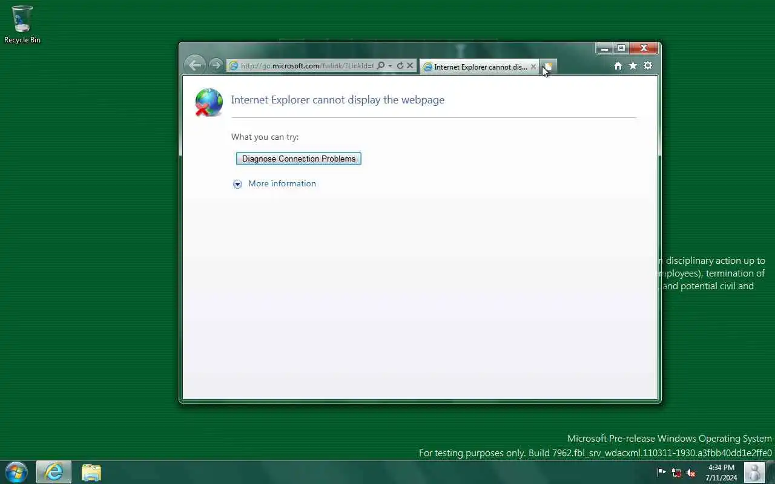The height and width of the screenshot is (484, 775).
Task: Refresh the page with the reload icon
Action: coord(400,65)
